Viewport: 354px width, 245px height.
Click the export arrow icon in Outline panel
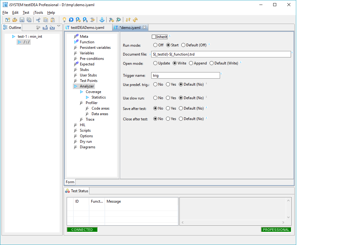[45, 28]
